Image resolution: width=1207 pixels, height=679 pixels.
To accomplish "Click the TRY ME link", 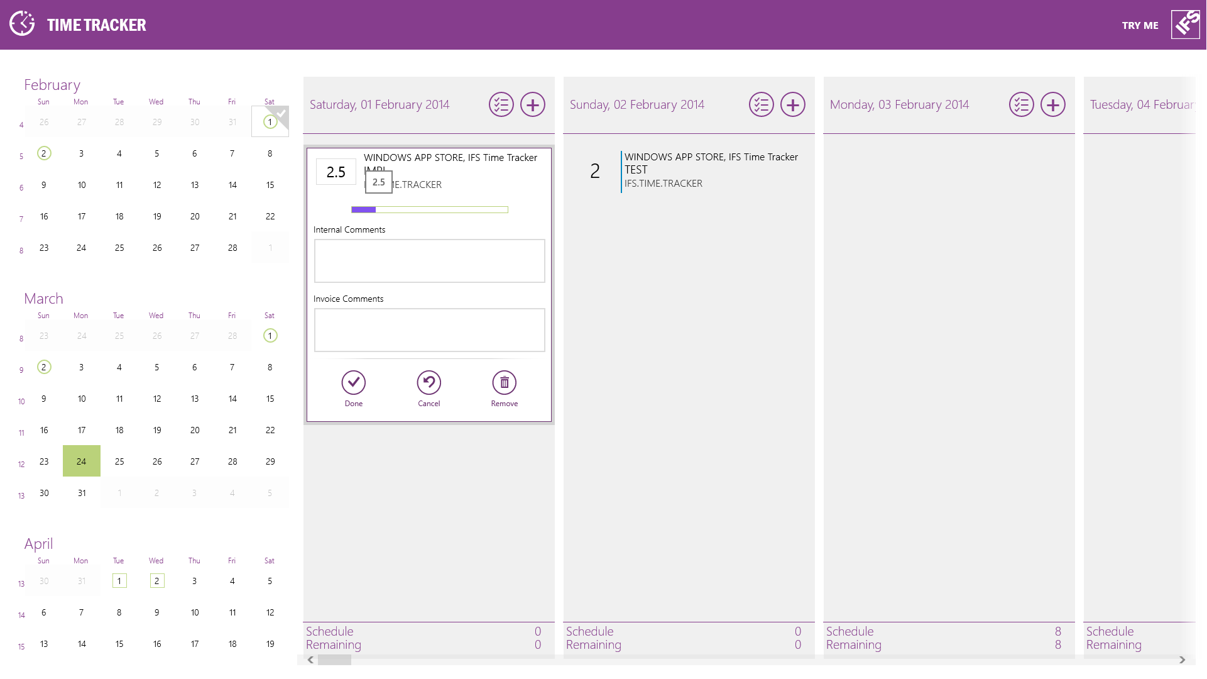I will point(1140,26).
